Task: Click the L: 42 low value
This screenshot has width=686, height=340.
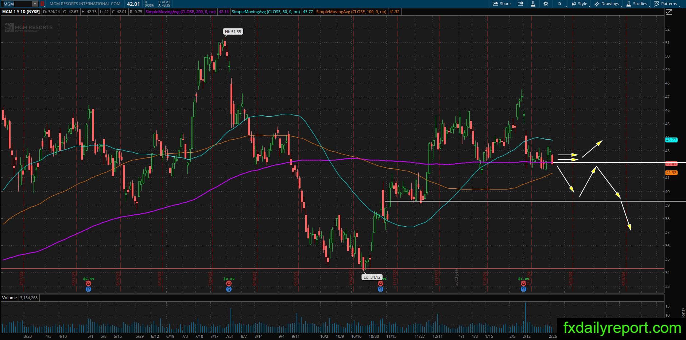Action: click(104, 12)
